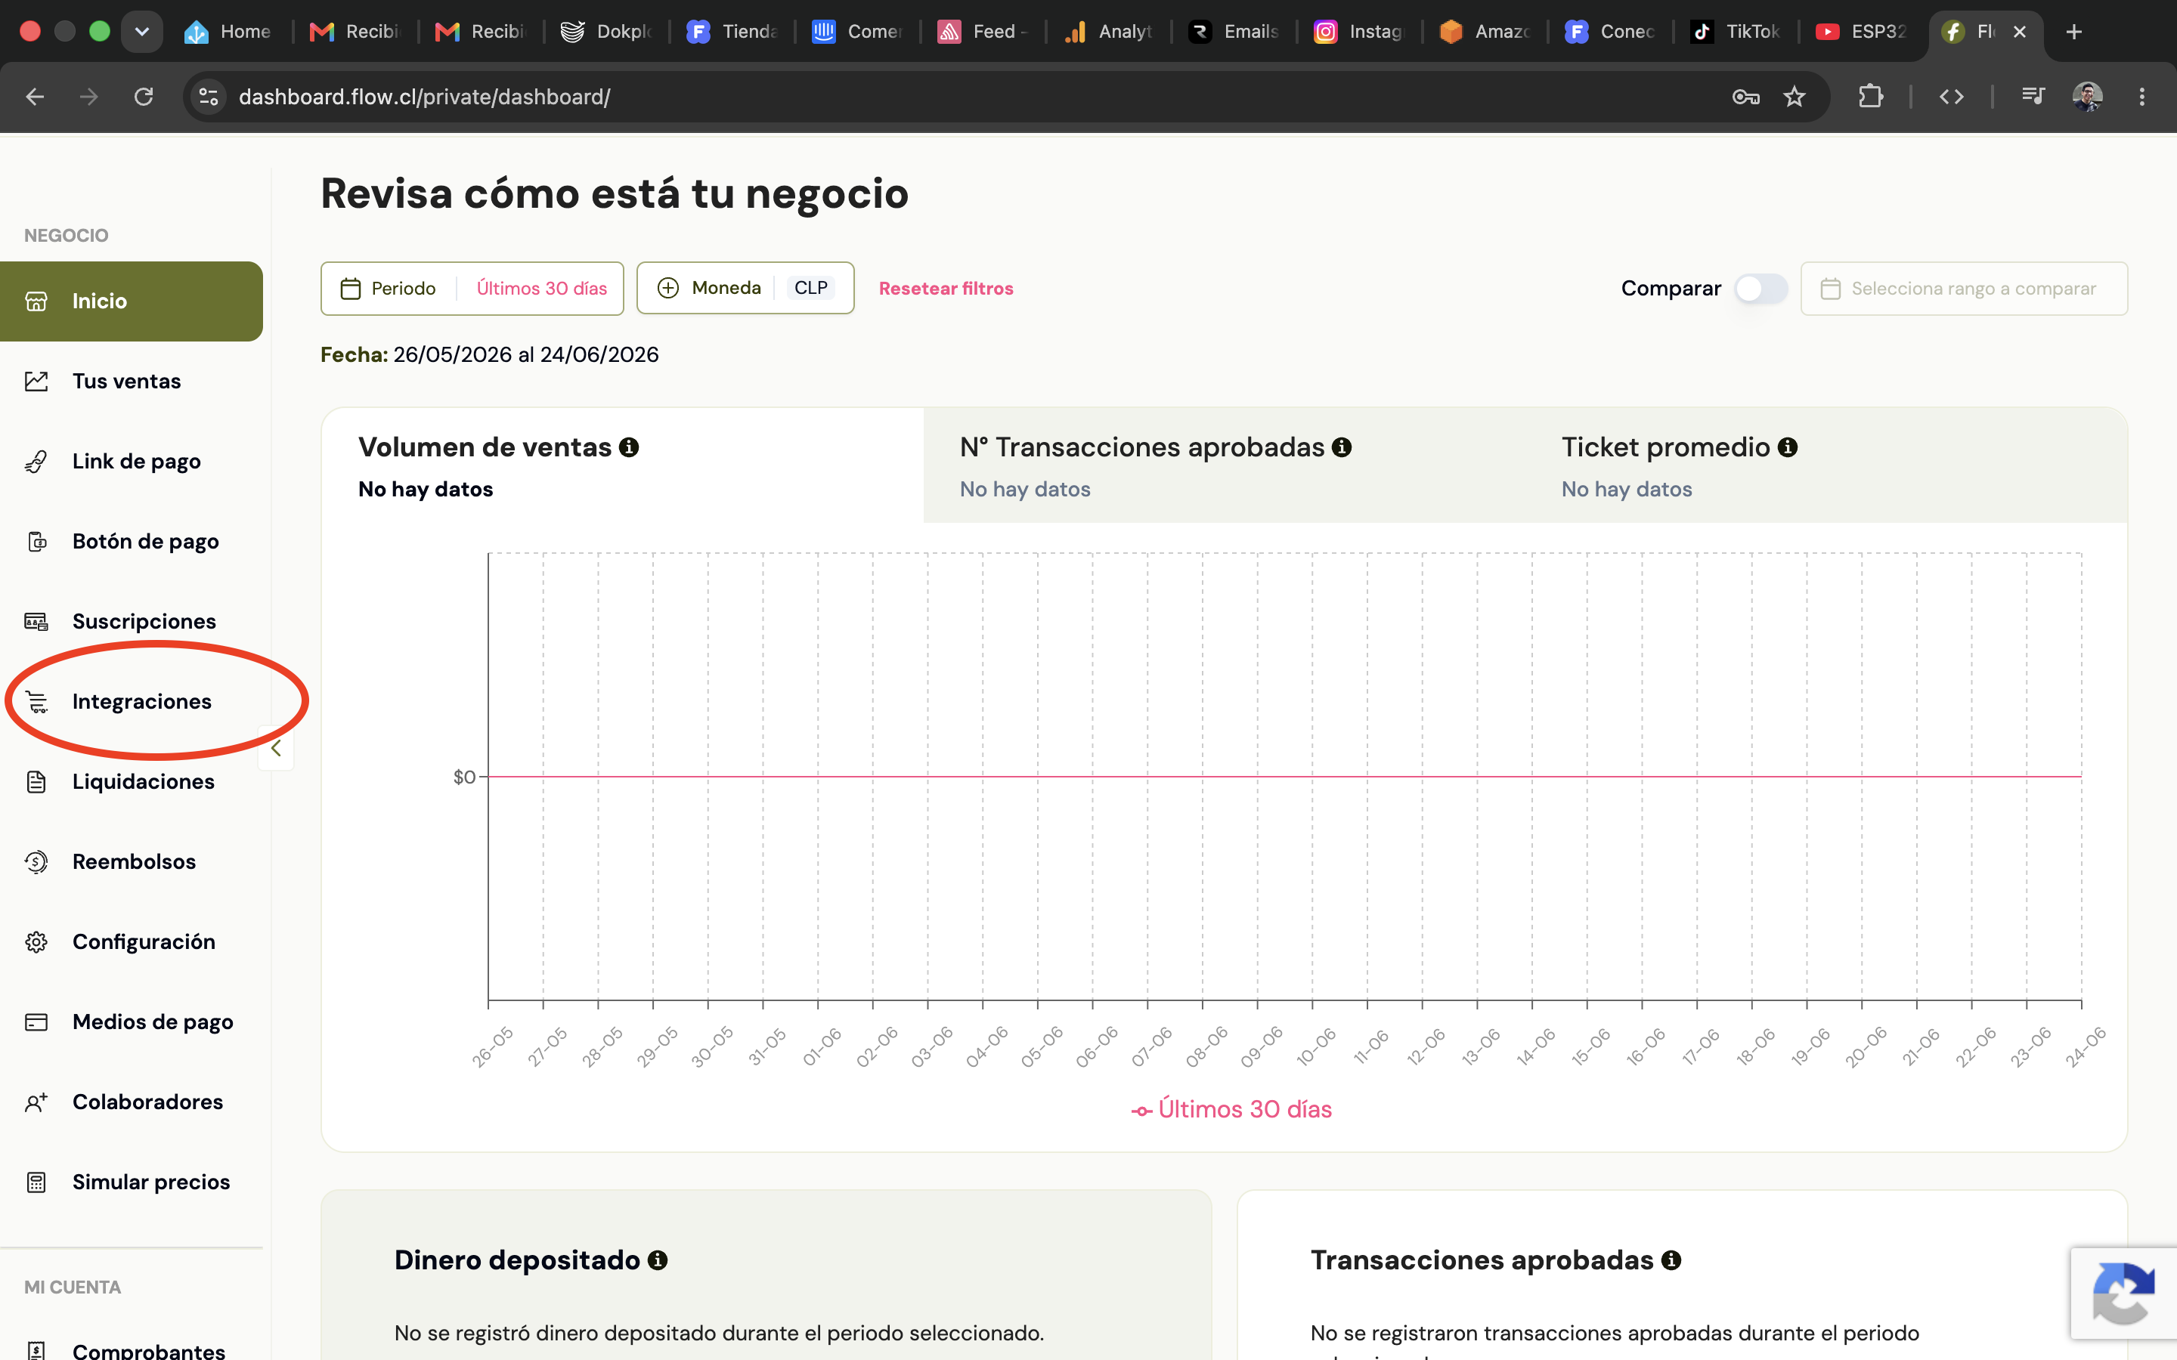The width and height of the screenshot is (2177, 1360).
Task: Toggle the Comparar switch
Action: tap(1760, 289)
